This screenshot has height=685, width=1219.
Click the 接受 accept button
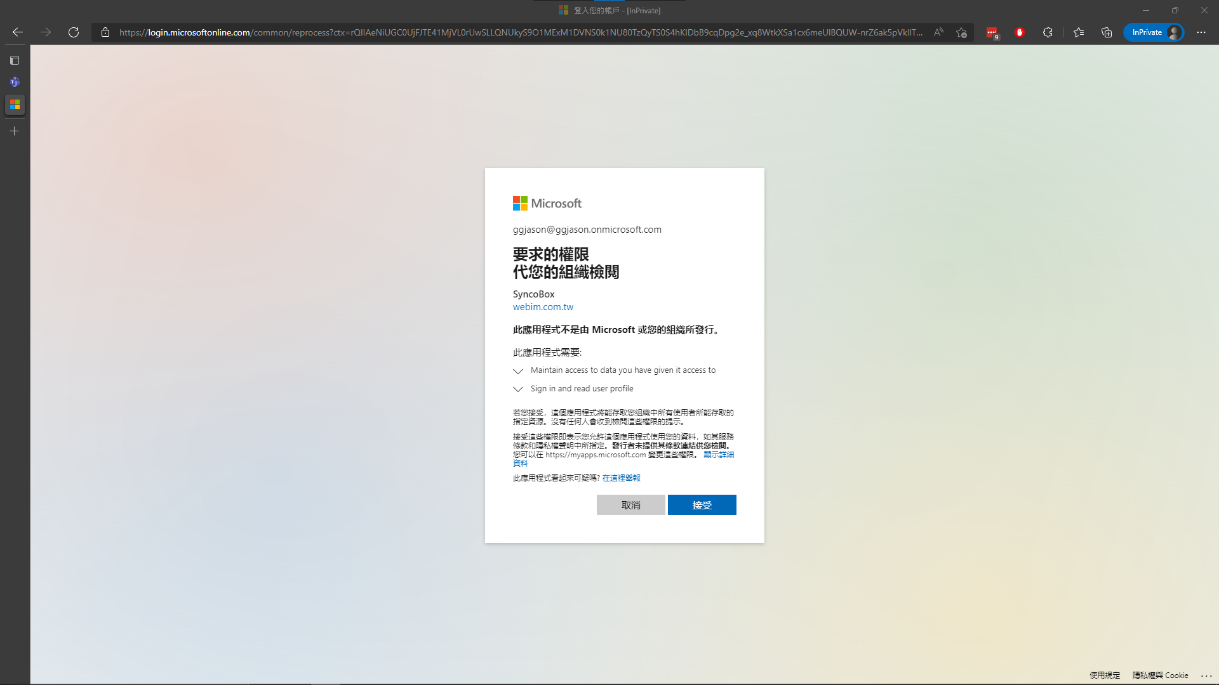point(702,505)
